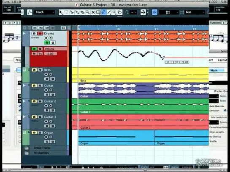Select the Color paint bucket tool
The height and width of the screenshot is (172, 230).
pyautogui.click(x=120, y=12)
